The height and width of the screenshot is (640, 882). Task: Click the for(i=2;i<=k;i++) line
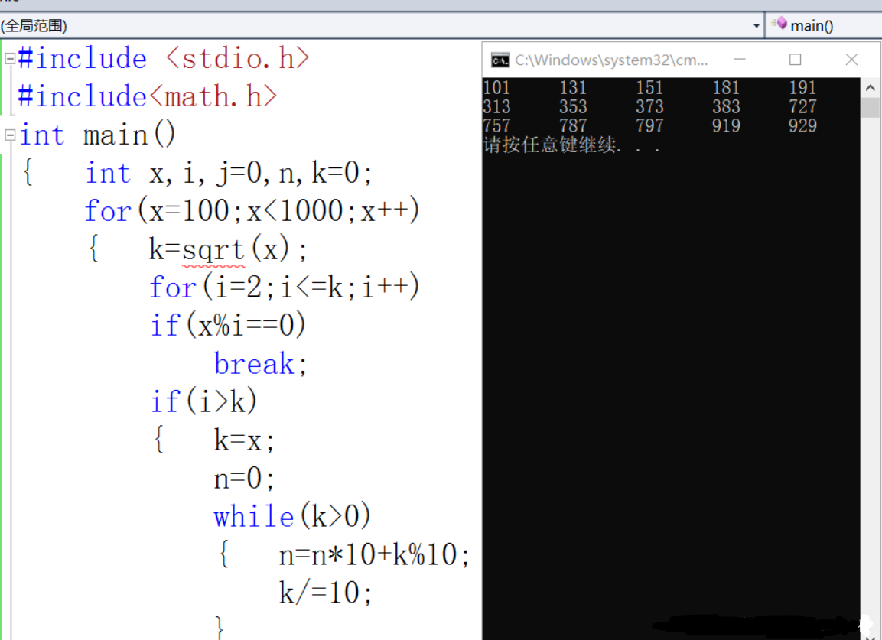pos(285,288)
